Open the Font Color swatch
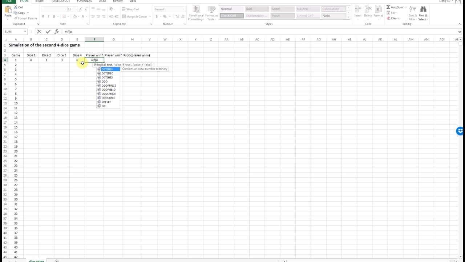465x262 pixels. pyautogui.click(x=83, y=16)
